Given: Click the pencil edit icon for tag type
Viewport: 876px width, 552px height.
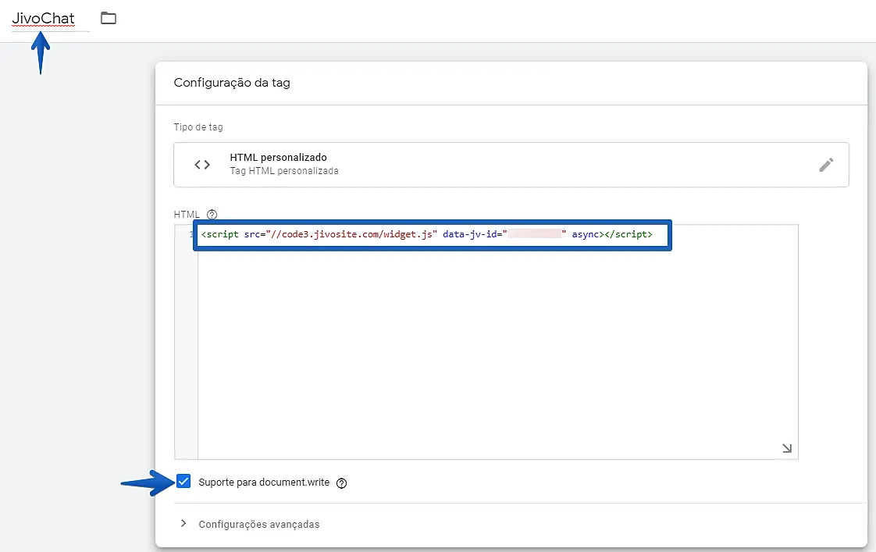Looking at the screenshot, I should pos(826,165).
